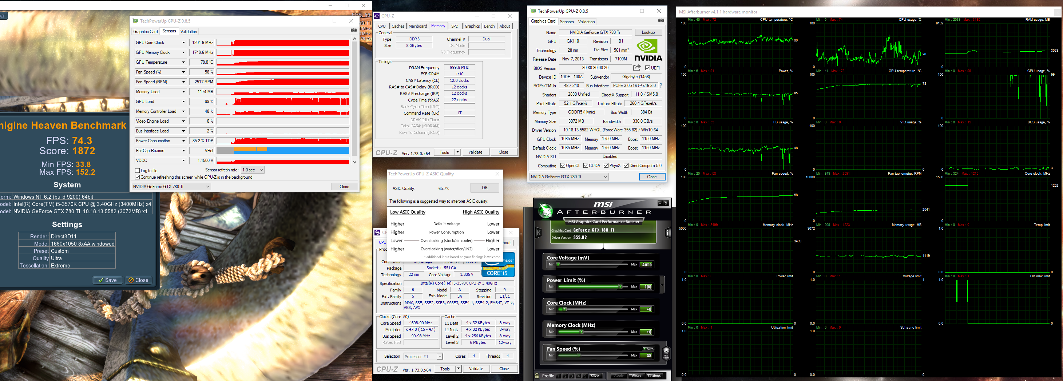1063x381 pixels.
Task: Click the screenshot camera icon in GPU-Z Sensors window
Action: point(353,30)
